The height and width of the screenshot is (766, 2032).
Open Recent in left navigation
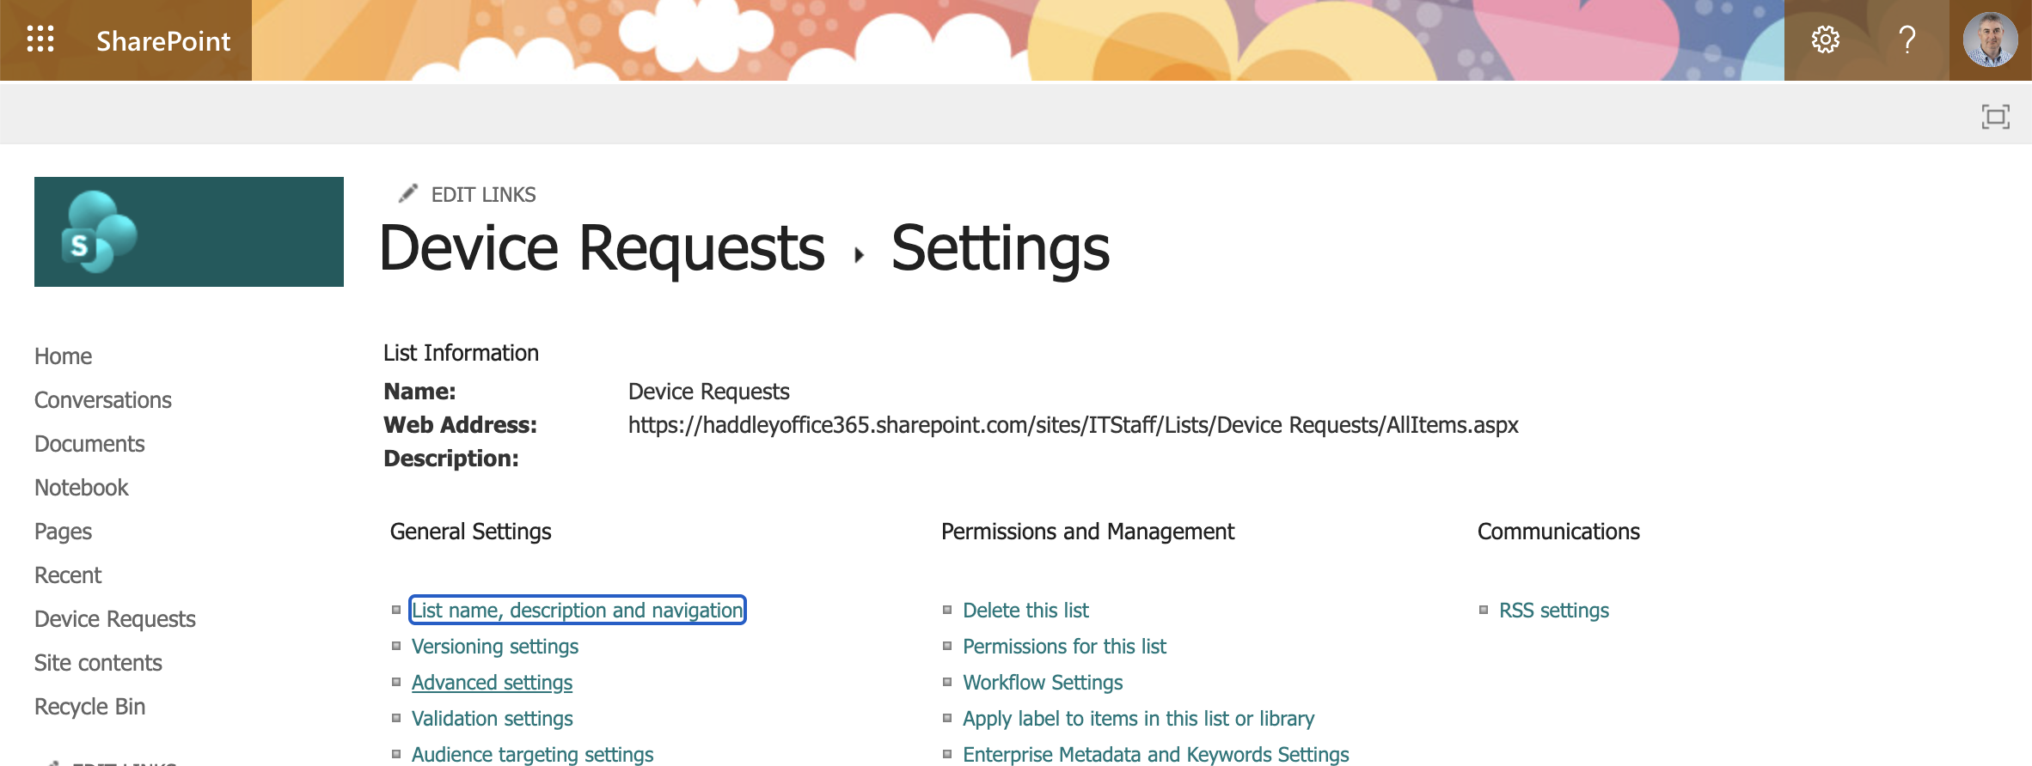(x=68, y=575)
